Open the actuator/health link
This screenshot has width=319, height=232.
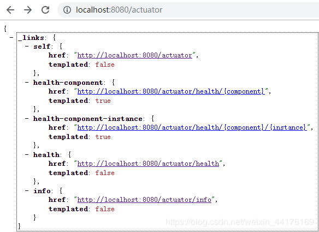pyautogui.click(x=148, y=164)
